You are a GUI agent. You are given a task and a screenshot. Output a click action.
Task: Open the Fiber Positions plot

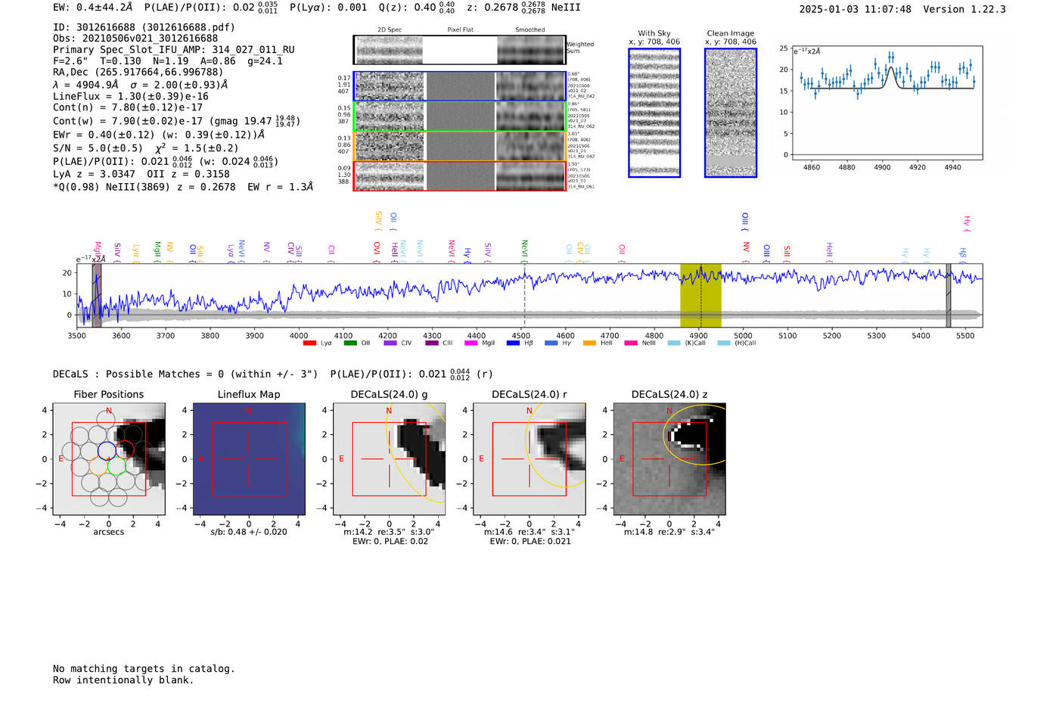point(109,458)
